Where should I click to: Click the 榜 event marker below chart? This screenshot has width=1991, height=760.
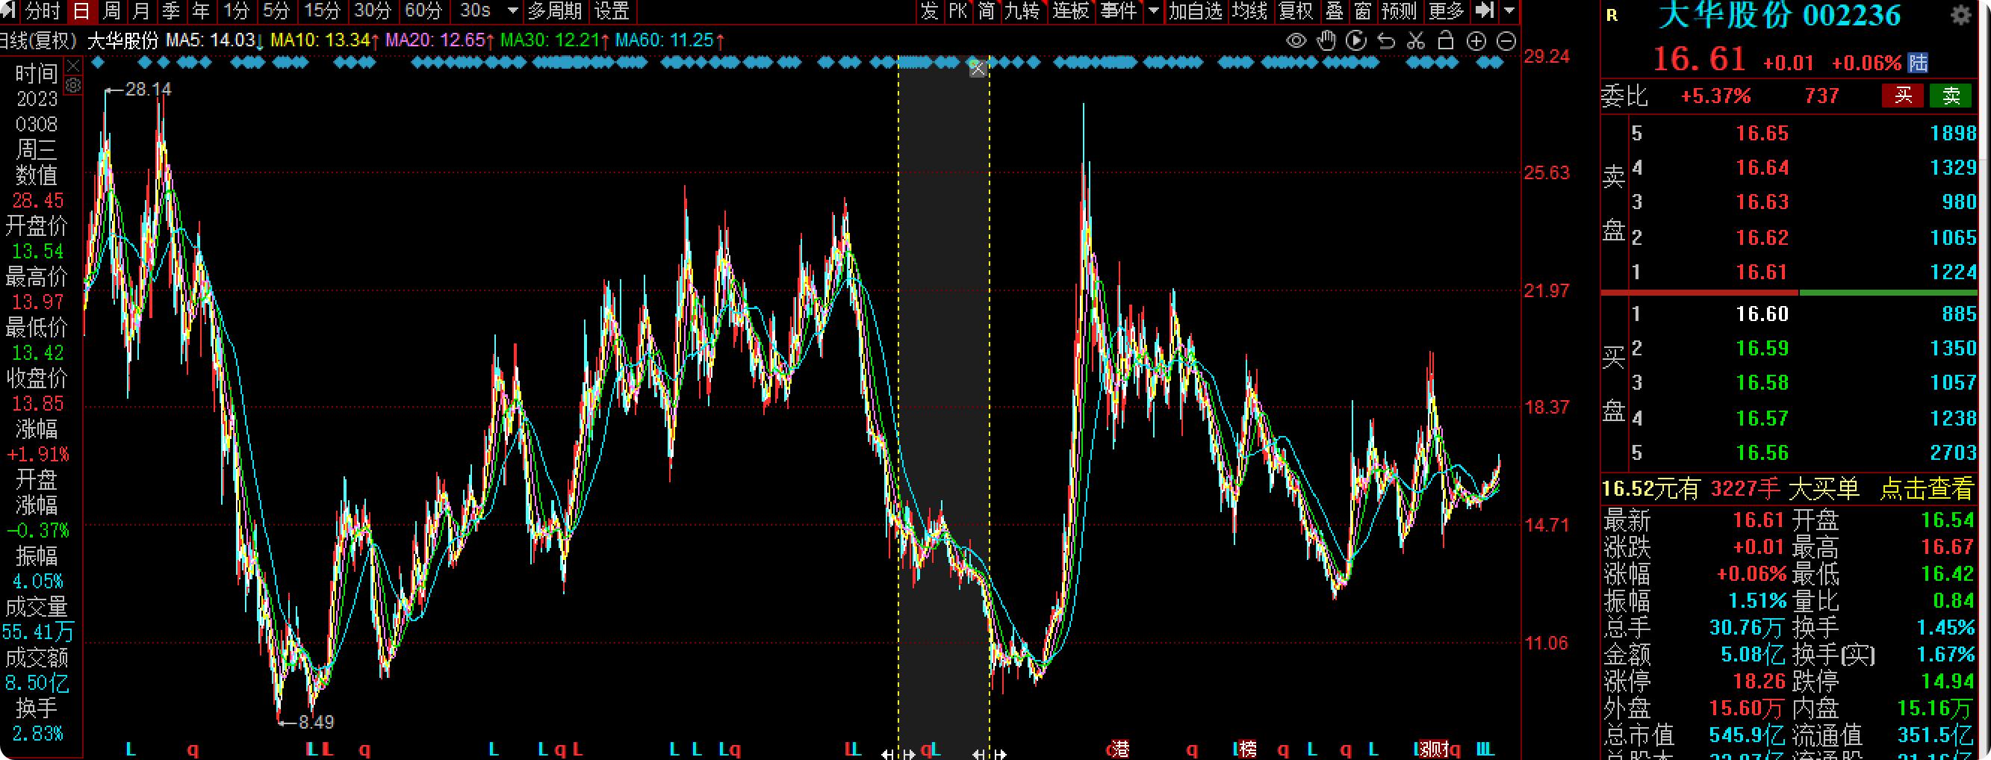1246,748
